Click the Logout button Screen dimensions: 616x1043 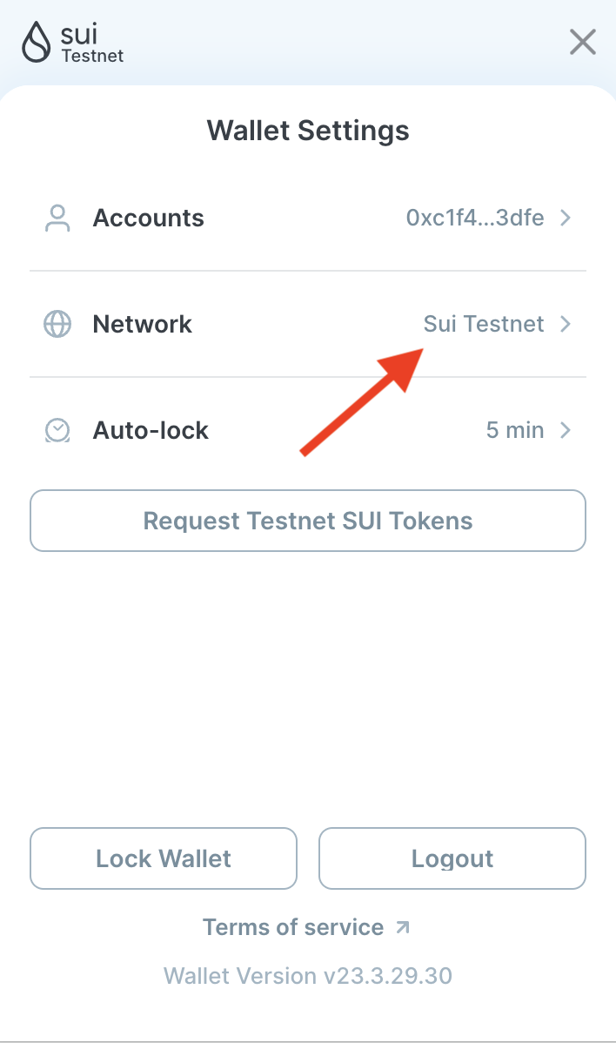[x=452, y=858]
